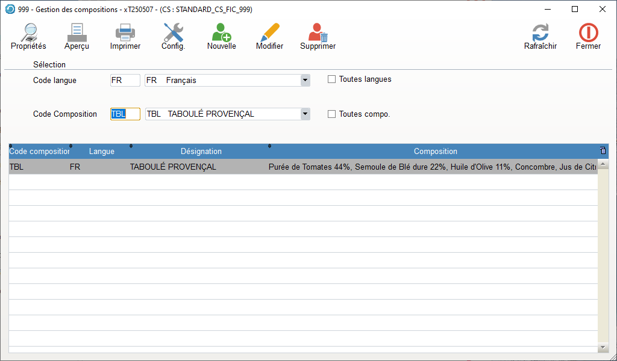Open the Propriétés magnifier icon
Image resolution: width=617 pixels, height=361 pixels.
(28, 32)
